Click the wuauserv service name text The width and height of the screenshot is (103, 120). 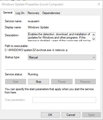tap(33, 21)
